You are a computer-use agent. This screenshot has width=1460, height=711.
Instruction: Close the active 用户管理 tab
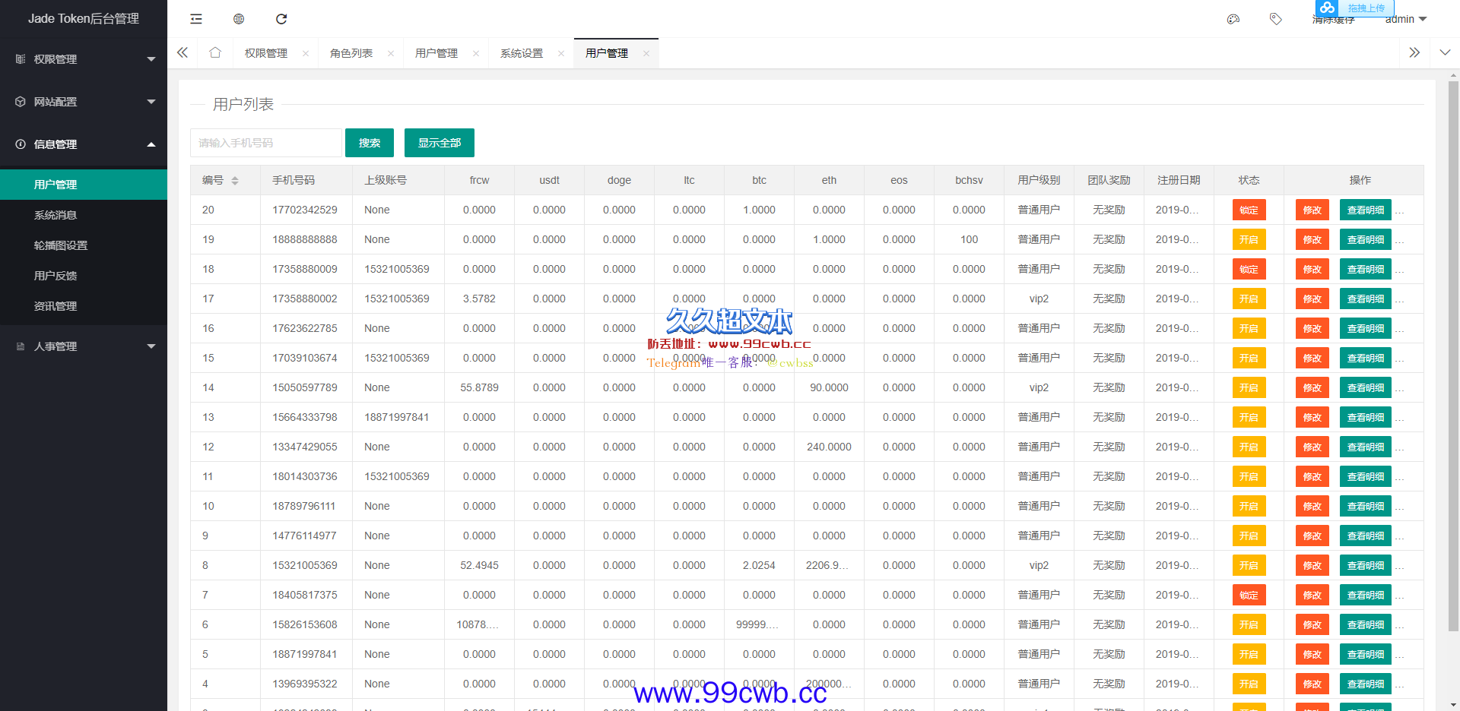click(646, 53)
